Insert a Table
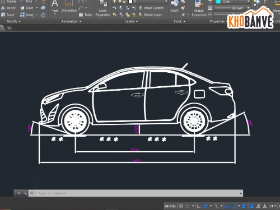The image size is (280, 210). click(x=86, y=15)
